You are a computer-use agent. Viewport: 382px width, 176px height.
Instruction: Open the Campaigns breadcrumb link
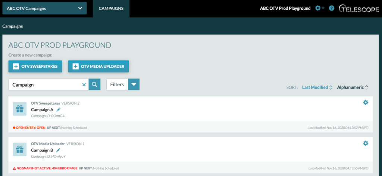13,26
